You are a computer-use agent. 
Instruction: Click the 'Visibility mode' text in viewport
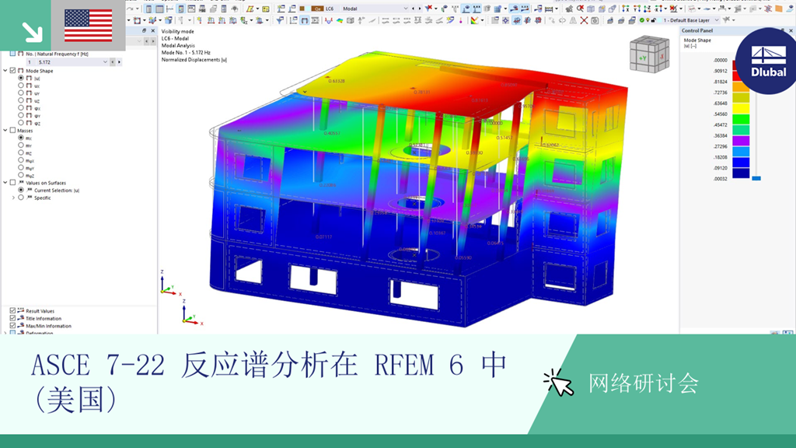pyautogui.click(x=177, y=31)
